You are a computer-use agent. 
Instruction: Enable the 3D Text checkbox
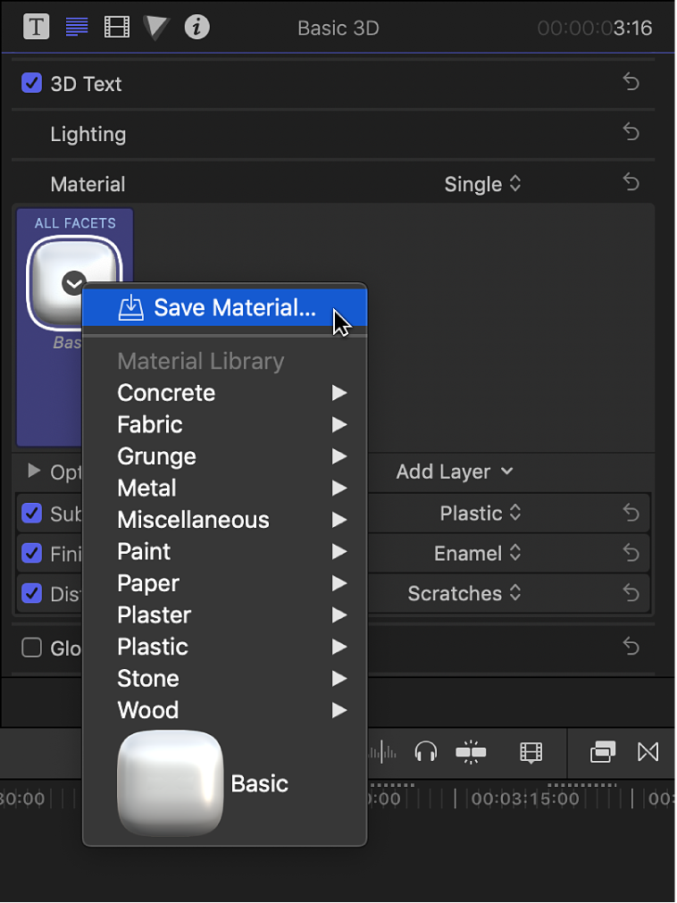tap(33, 83)
